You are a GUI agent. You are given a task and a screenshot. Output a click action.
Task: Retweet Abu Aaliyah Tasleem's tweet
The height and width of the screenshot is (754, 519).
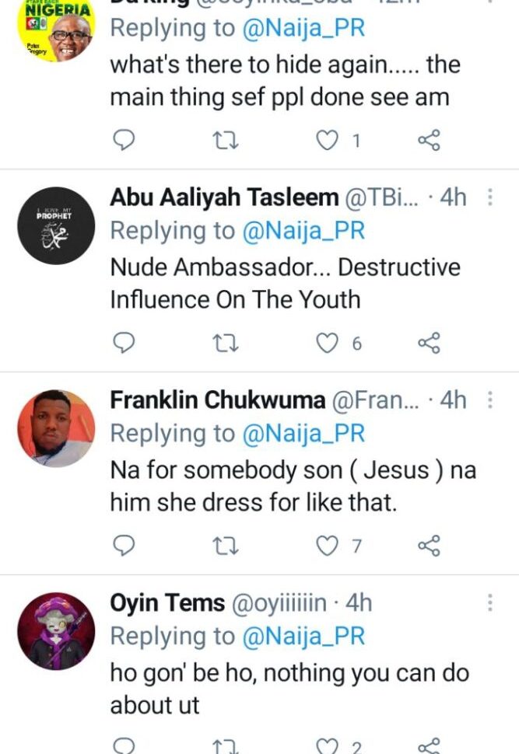click(x=226, y=342)
